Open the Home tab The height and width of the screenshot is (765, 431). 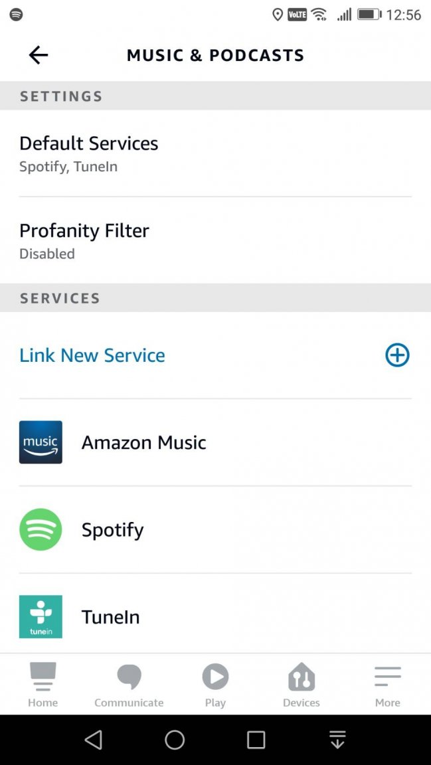click(x=43, y=685)
